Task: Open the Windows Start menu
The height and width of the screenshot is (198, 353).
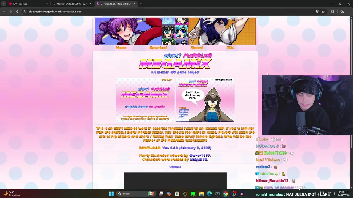Action: tap(111, 194)
